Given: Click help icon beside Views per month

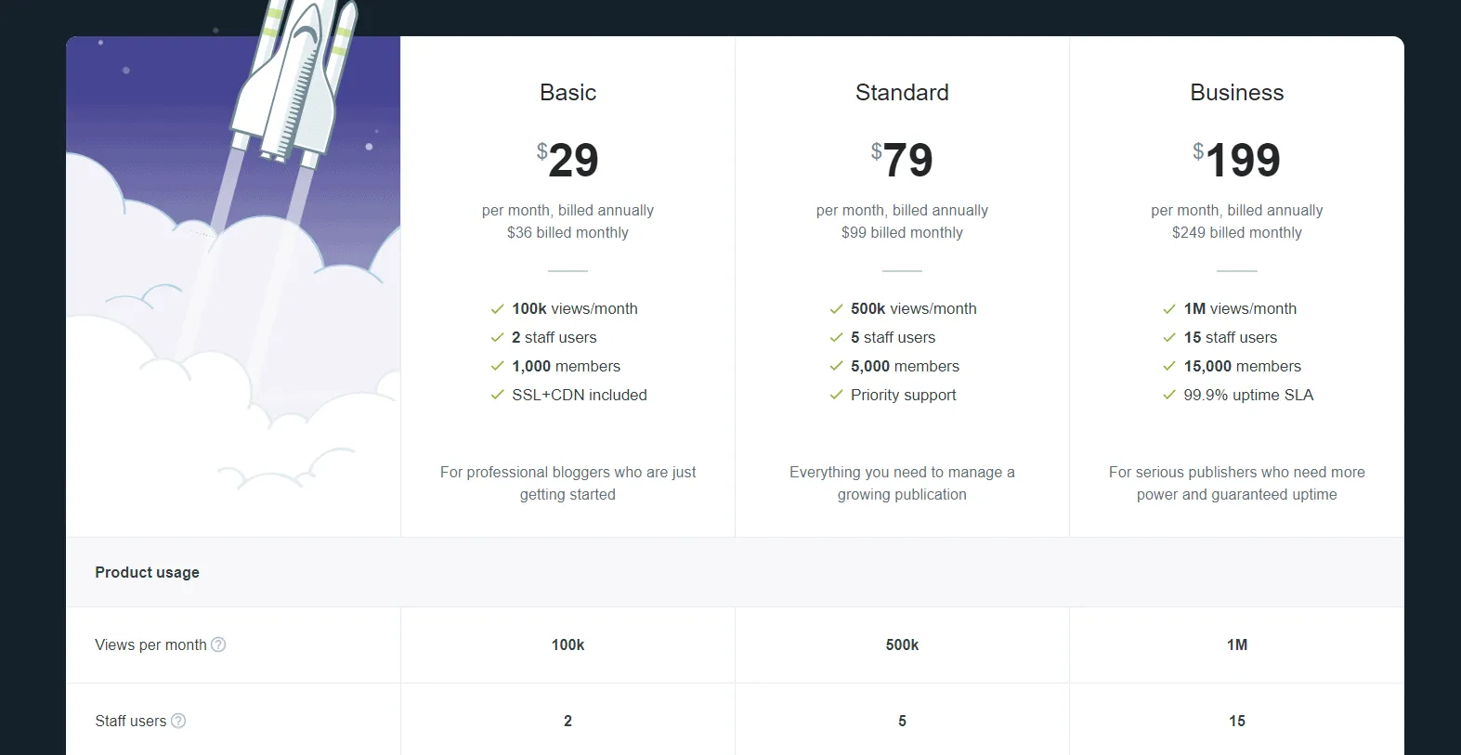Looking at the screenshot, I should pos(218,644).
